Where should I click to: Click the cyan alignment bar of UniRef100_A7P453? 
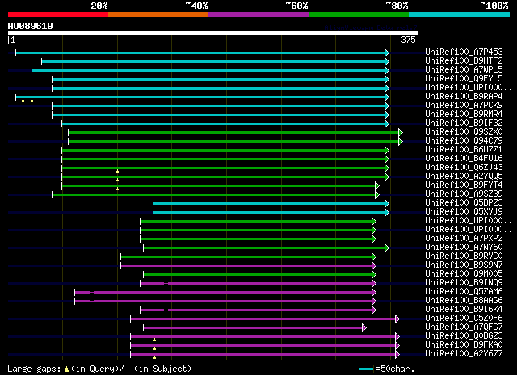point(203,52)
